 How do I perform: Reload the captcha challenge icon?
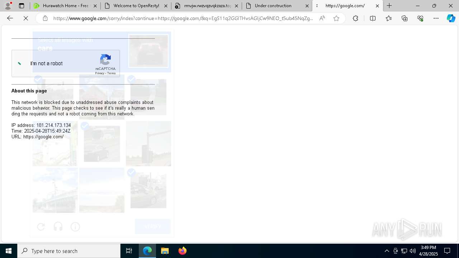[41, 226]
